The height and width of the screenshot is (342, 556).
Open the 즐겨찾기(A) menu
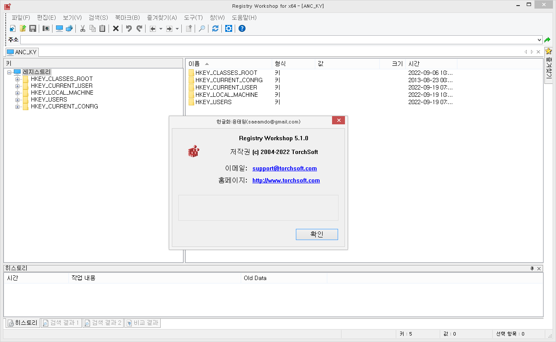click(162, 18)
